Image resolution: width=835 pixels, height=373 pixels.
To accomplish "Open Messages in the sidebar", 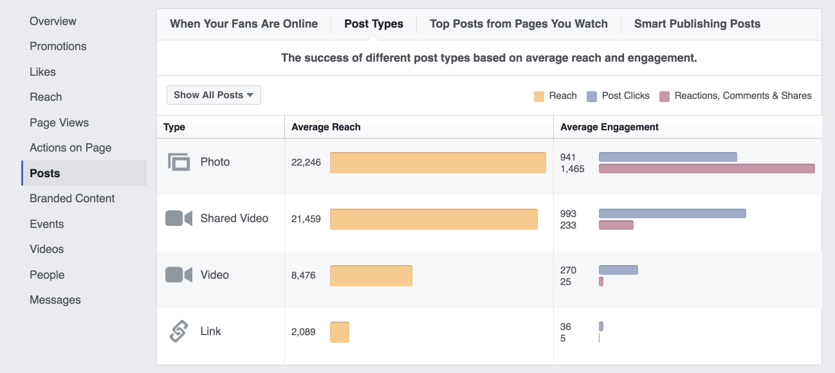I will (x=55, y=300).
